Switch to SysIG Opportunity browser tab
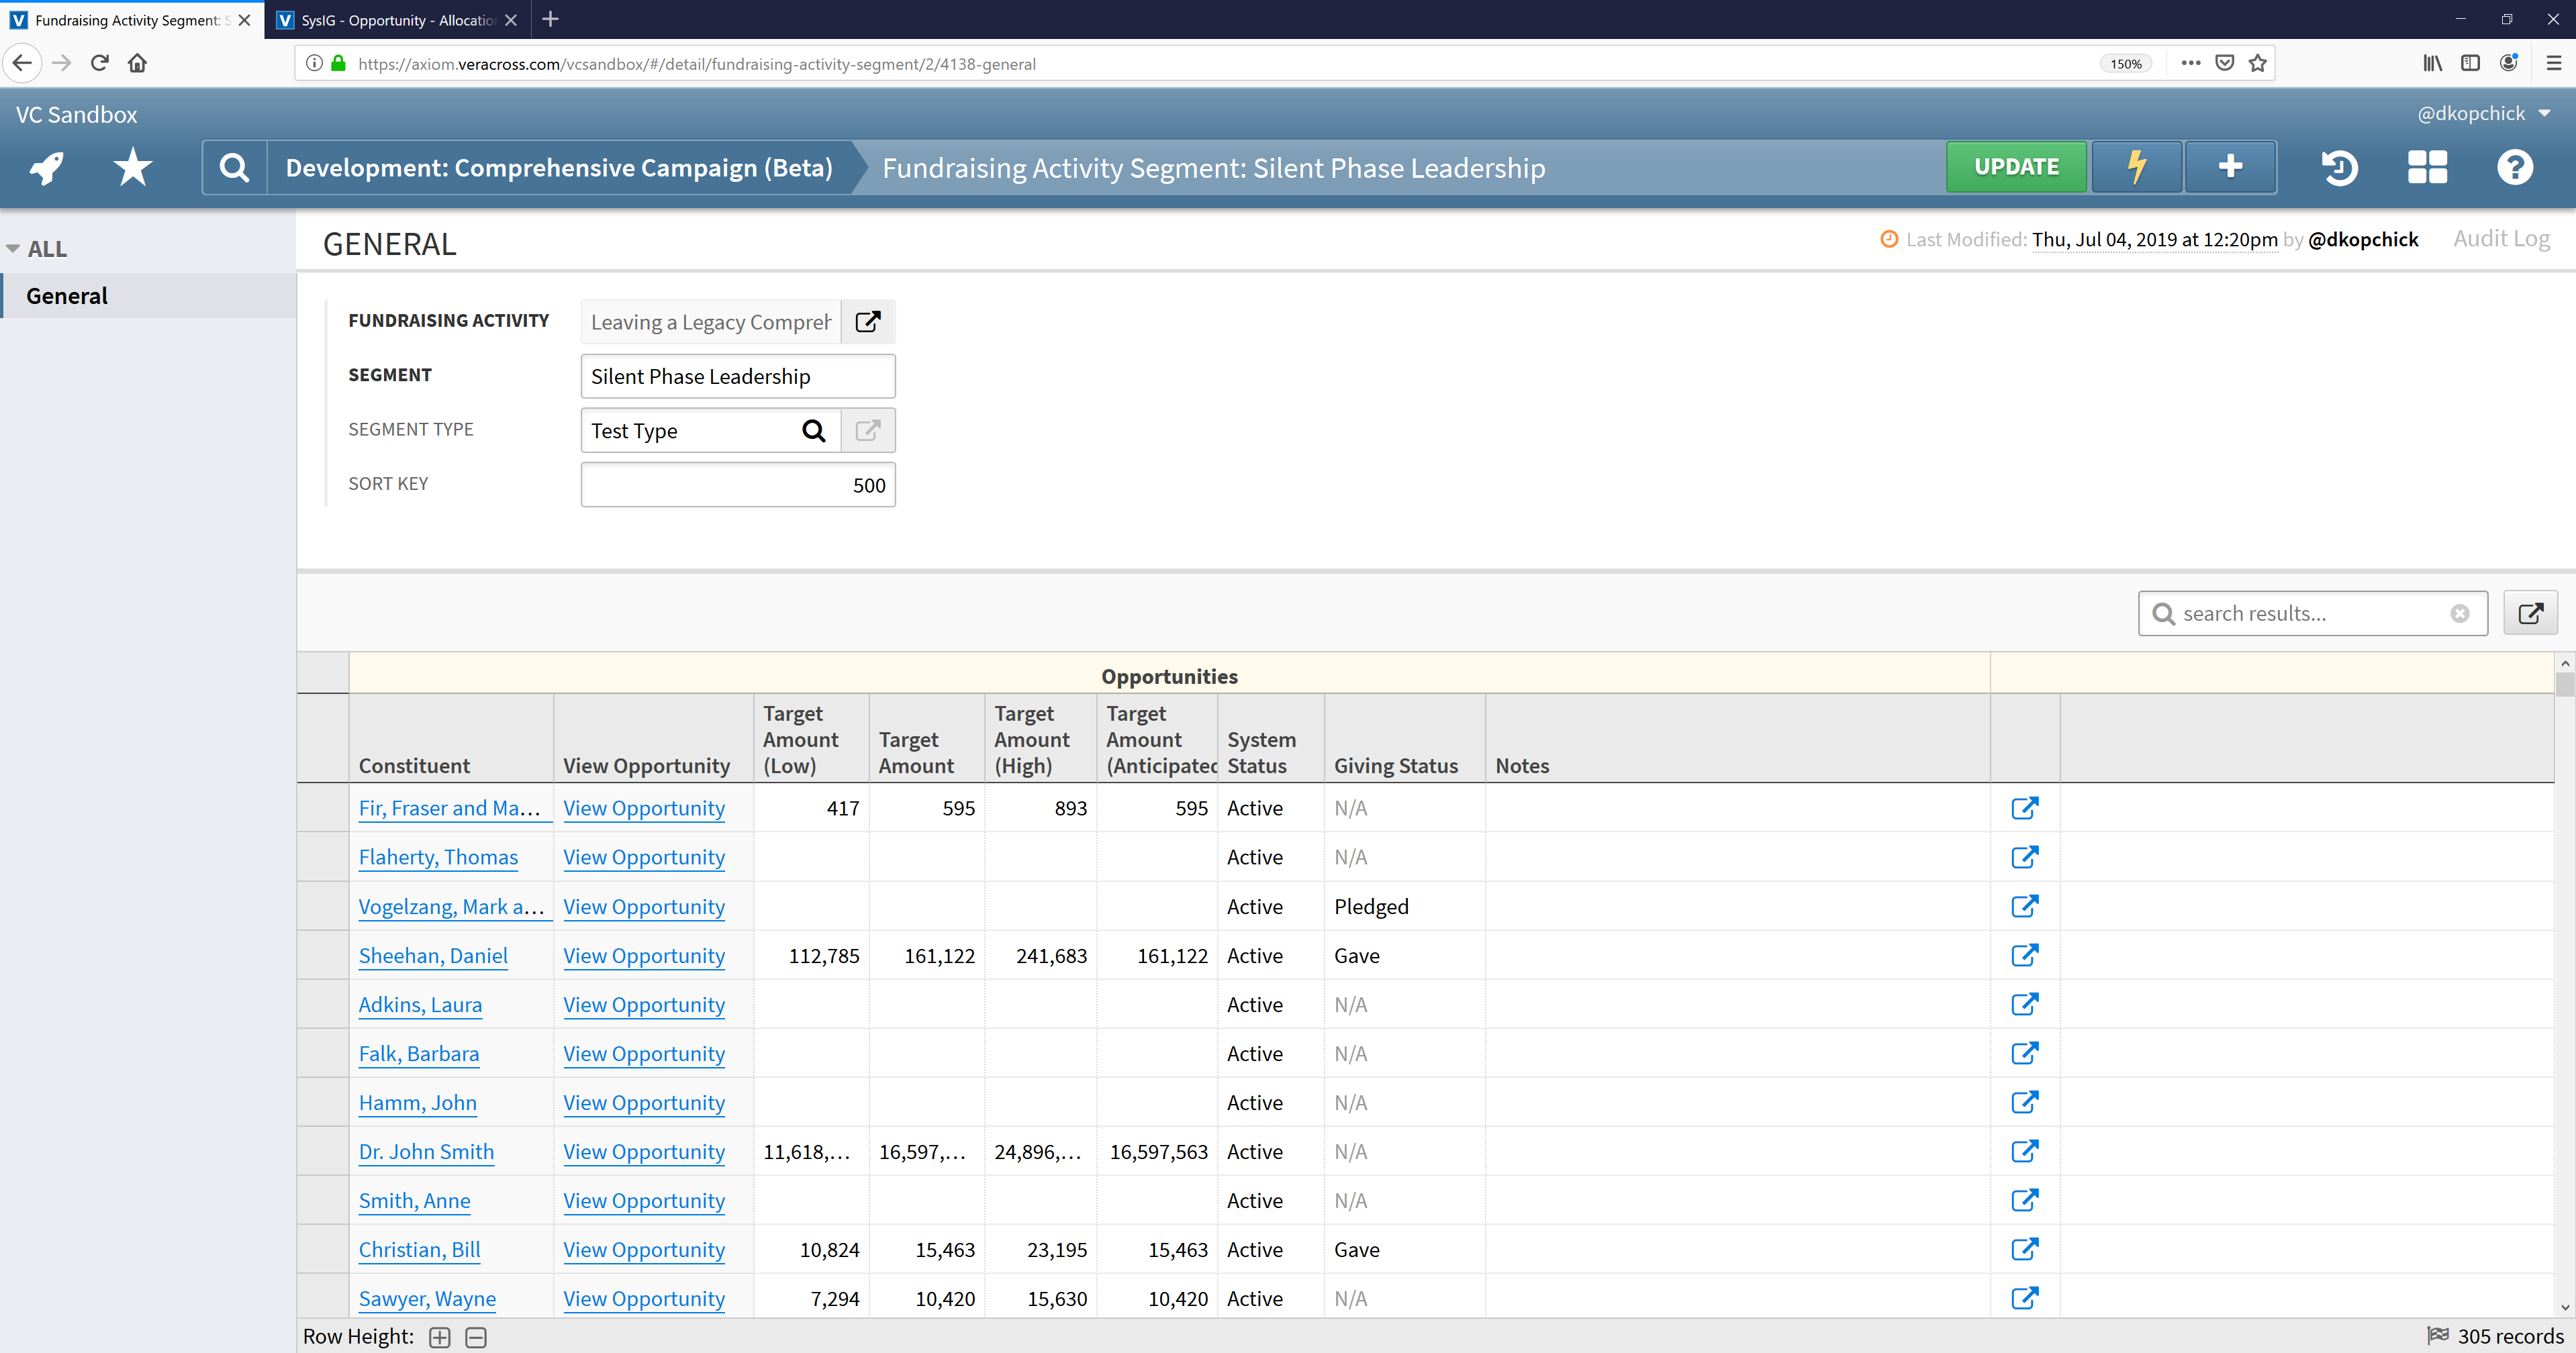 pyautogui.click(x=397, y=20)
